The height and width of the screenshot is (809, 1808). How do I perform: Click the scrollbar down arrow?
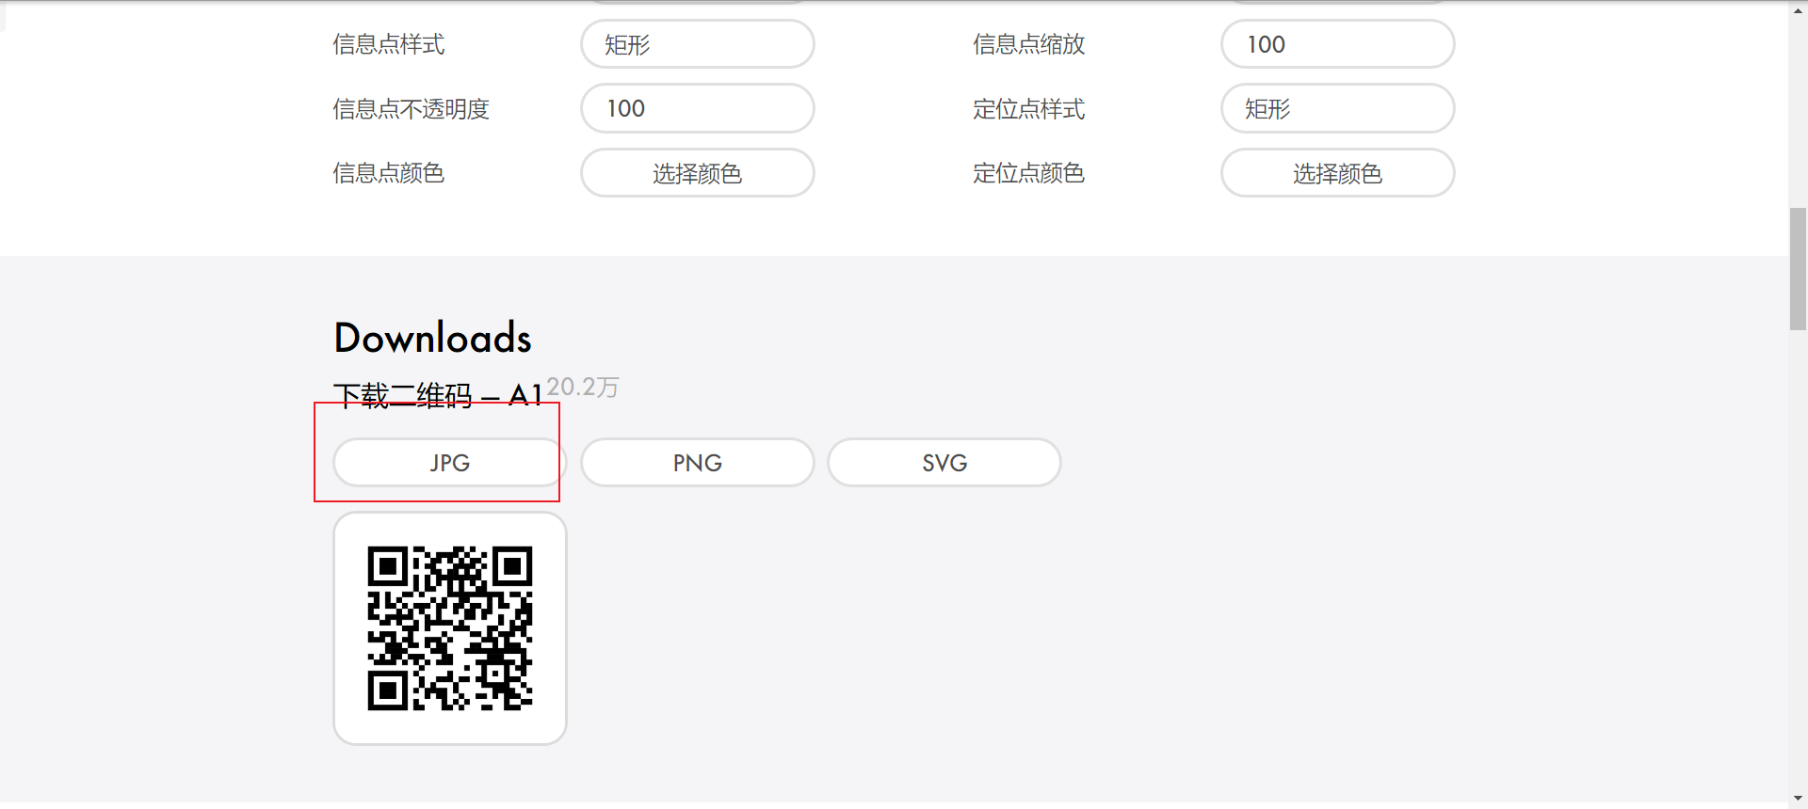1799,800
